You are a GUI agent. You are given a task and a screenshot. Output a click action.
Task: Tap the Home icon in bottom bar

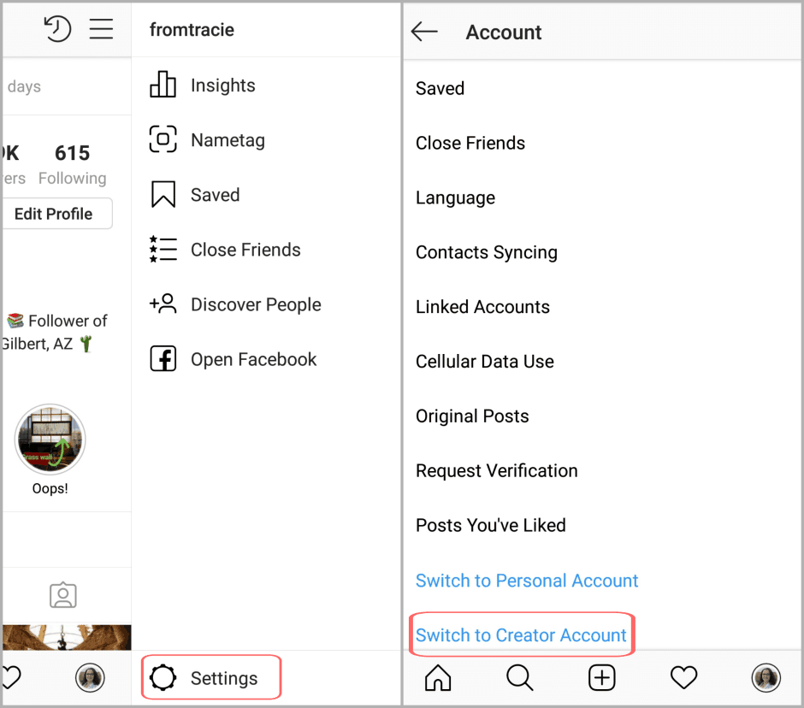438,677
